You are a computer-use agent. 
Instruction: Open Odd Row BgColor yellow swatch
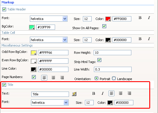click(x=33, y=53)
